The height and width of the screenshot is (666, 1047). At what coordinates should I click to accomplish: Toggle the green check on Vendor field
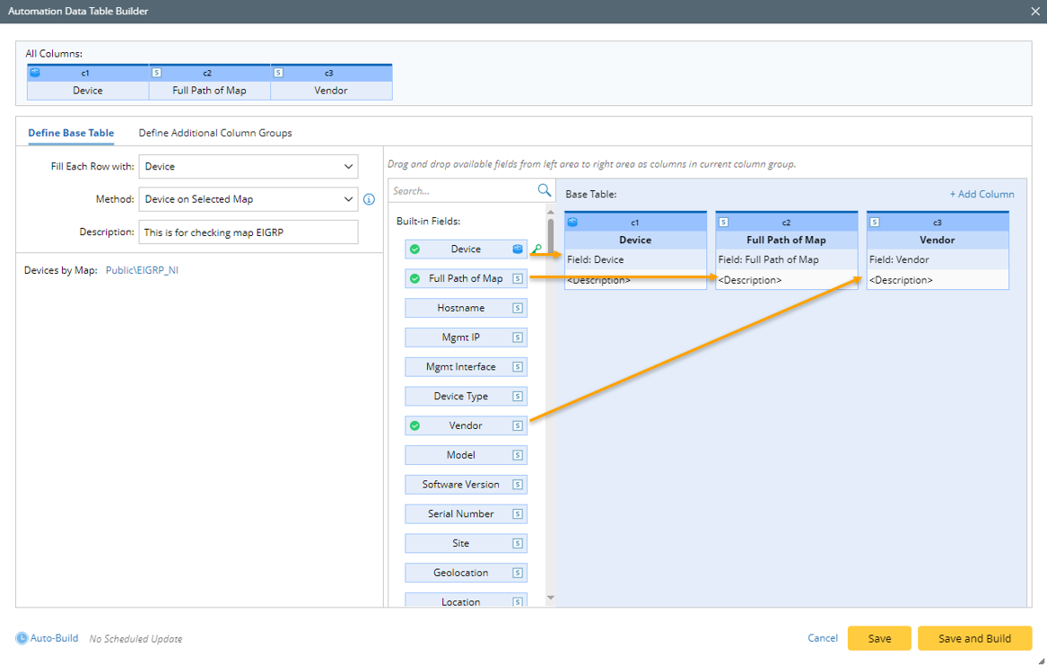point(414,425)
